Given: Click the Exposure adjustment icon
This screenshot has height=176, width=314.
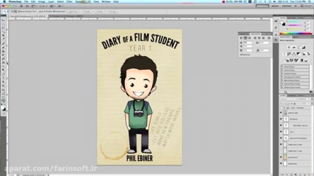Looking at the screenshot, I should coord(304,47).
